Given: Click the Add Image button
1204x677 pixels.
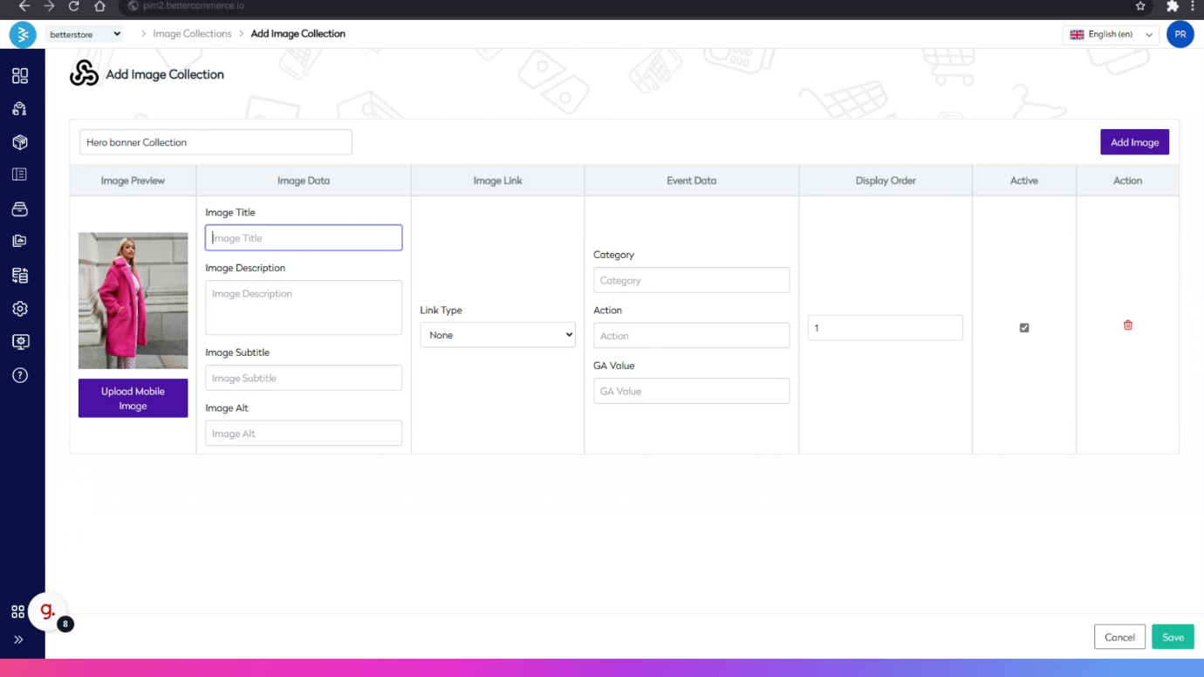Looking at the screenshot, I should tap(1134, 142).
